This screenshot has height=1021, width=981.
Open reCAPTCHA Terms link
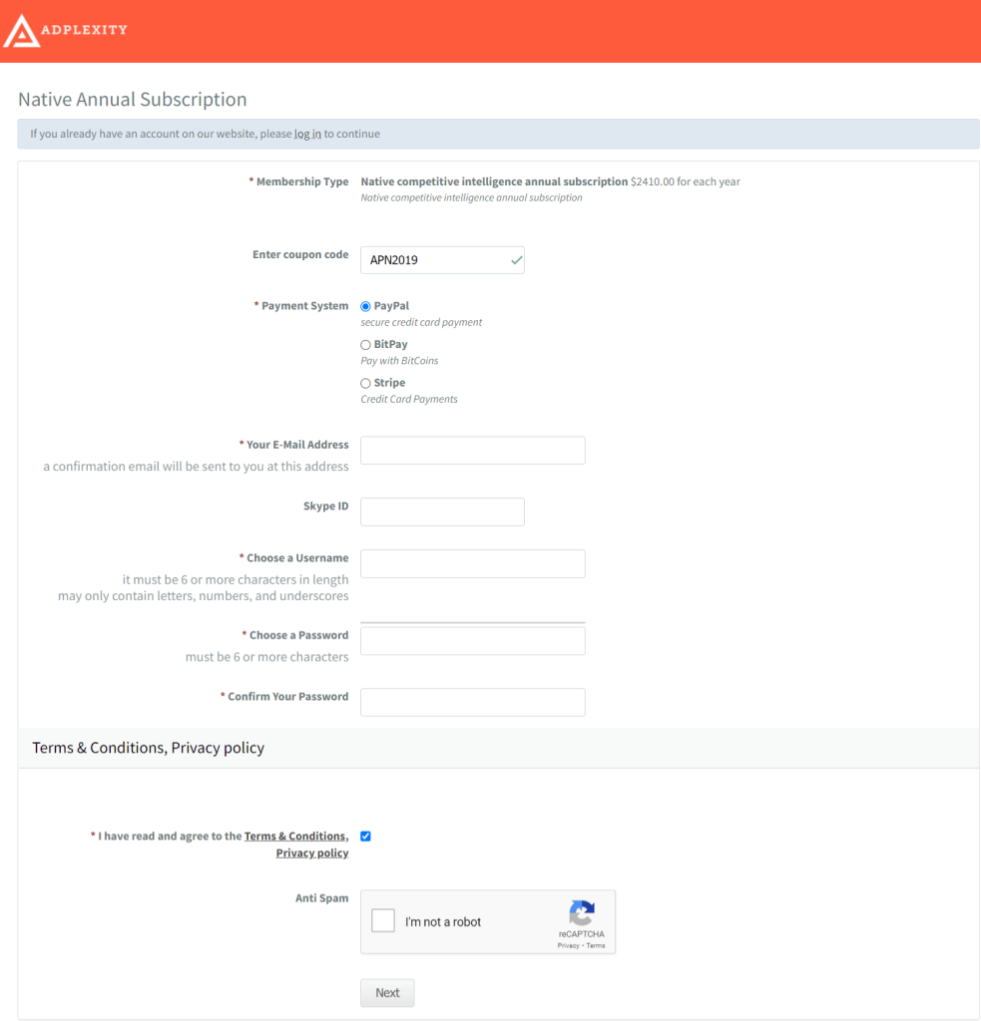pos(596,945)
